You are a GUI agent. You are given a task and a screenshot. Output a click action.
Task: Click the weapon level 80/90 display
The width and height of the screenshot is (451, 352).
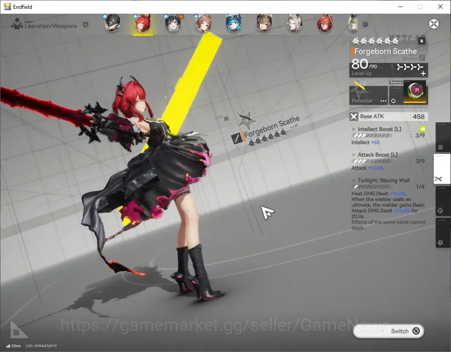tap(364, 64)
